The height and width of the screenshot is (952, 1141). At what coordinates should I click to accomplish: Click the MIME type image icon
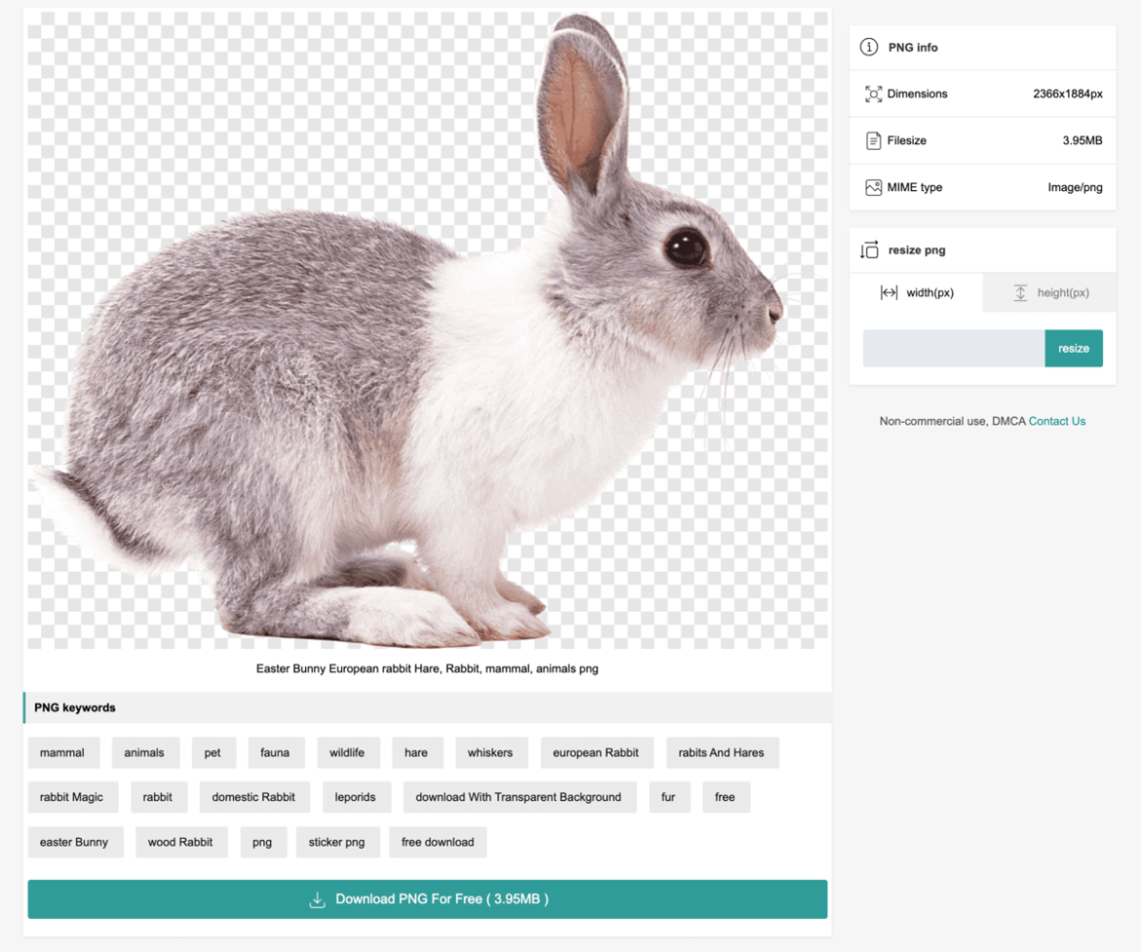click(x=873, y=188)
